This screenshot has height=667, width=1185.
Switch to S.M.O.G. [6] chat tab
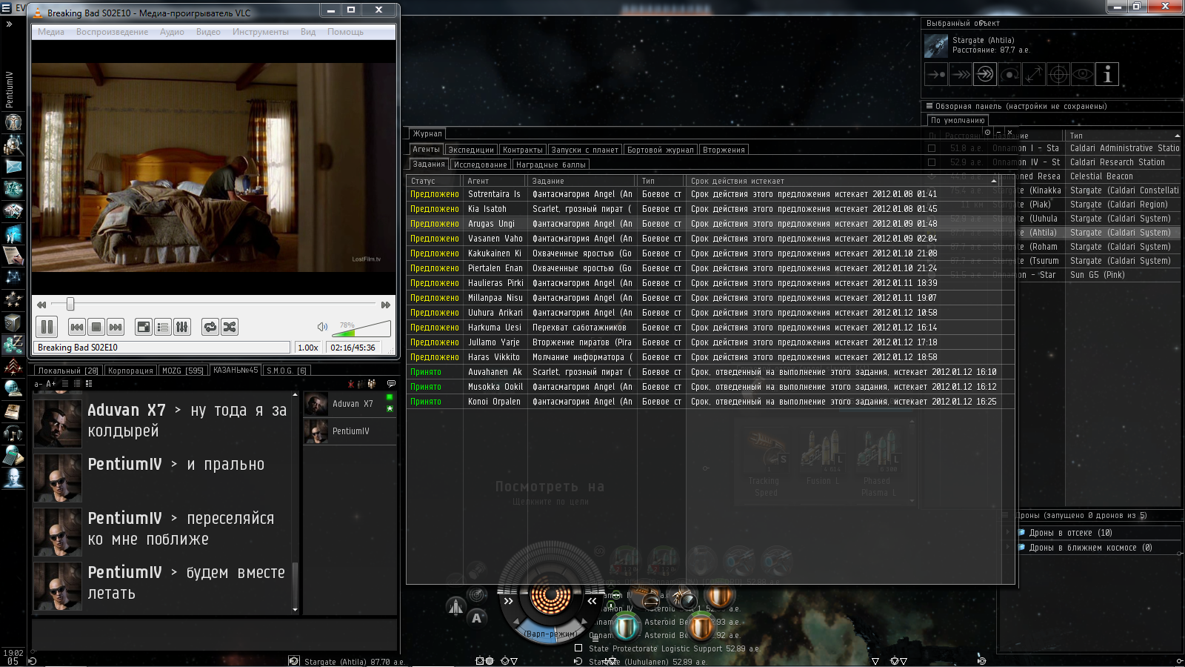coord(287,371)
